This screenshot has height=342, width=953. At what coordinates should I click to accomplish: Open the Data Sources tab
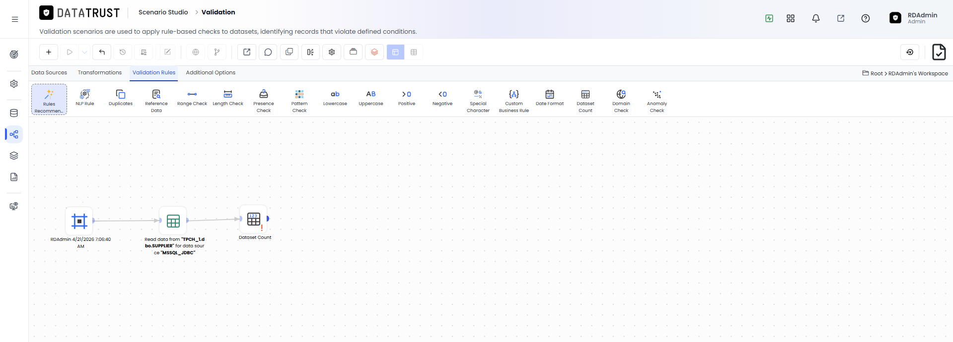pyautogui.click(x=49, y=72)
